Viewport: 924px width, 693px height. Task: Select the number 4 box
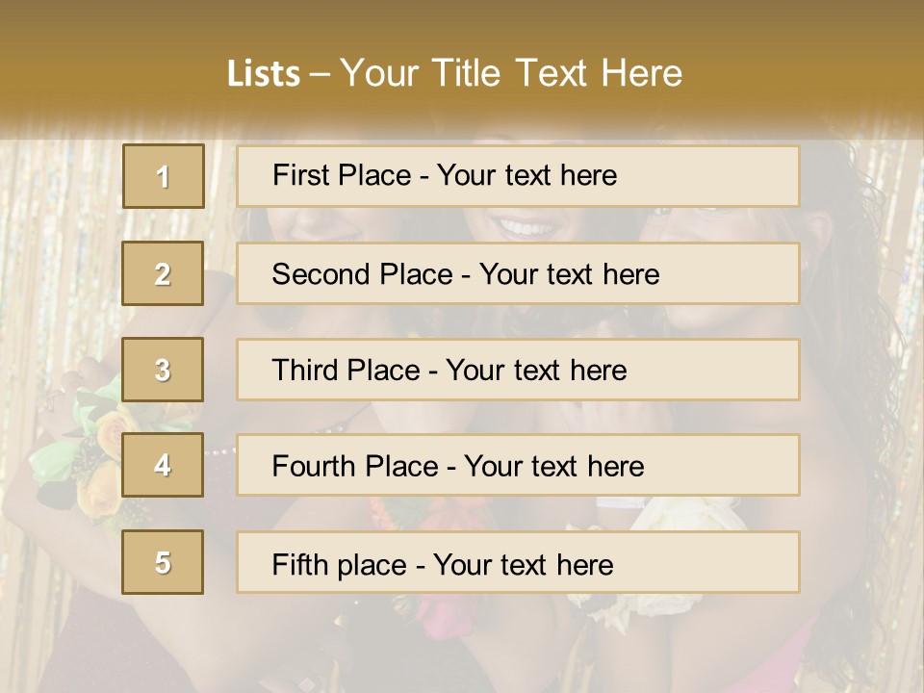[164, 465]
